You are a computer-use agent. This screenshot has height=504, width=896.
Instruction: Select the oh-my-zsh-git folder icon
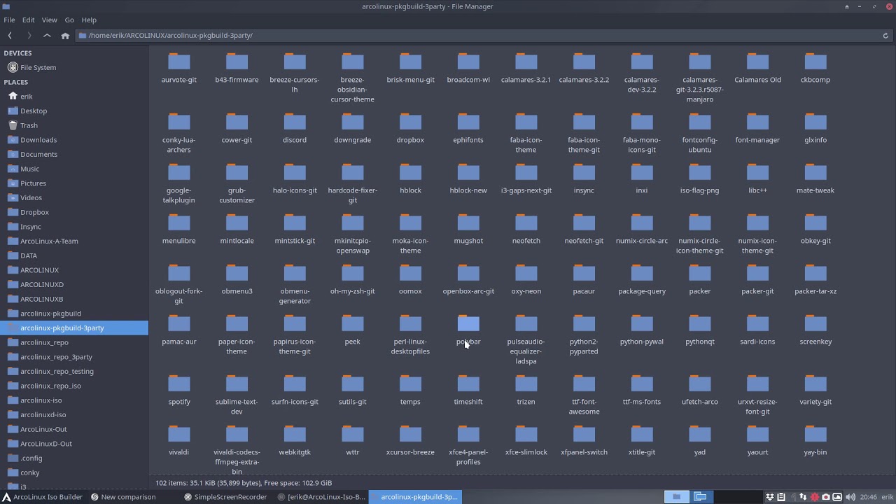tap(352, 273)
